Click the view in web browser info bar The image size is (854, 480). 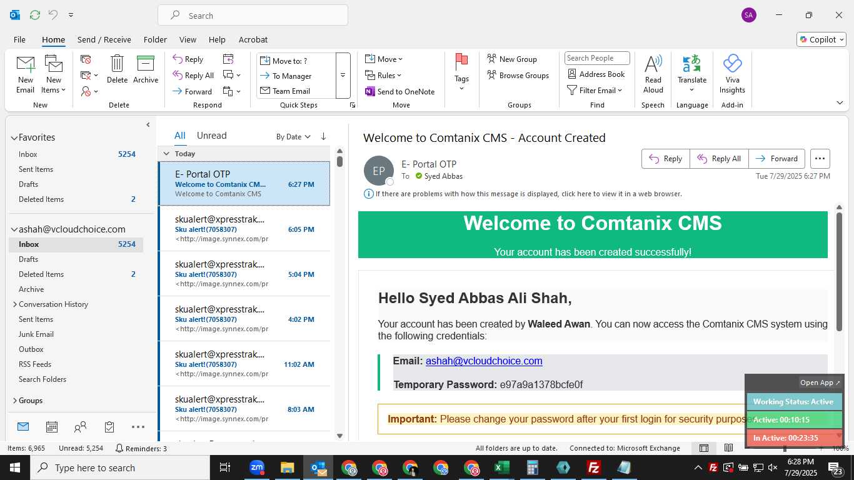(x=523, y=194)
